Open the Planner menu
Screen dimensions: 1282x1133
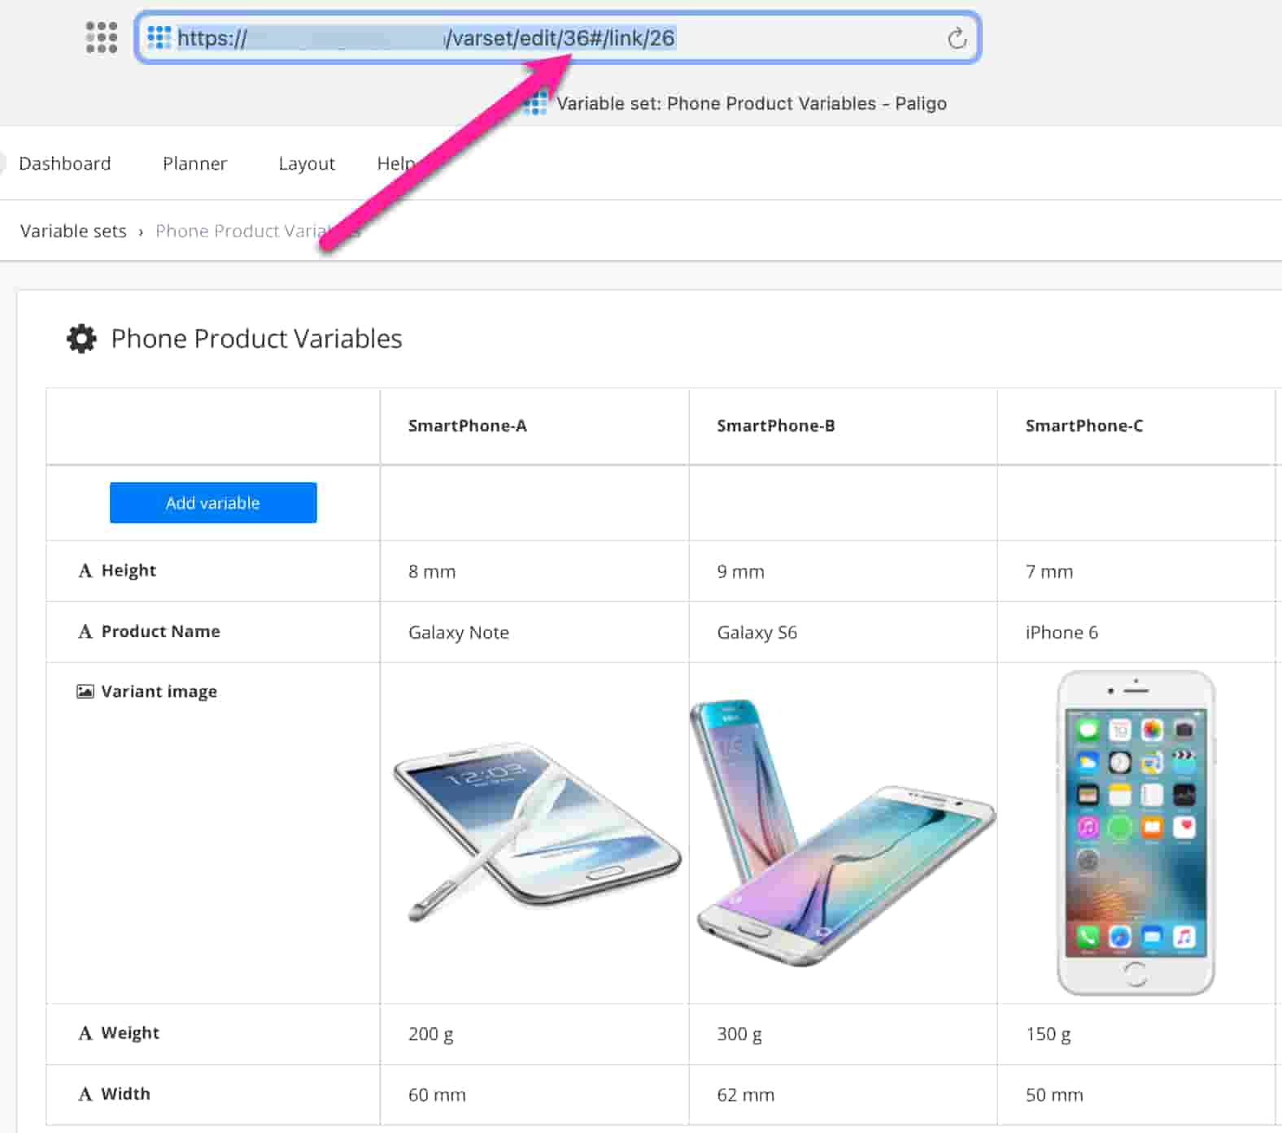click(x=194, y=163)
